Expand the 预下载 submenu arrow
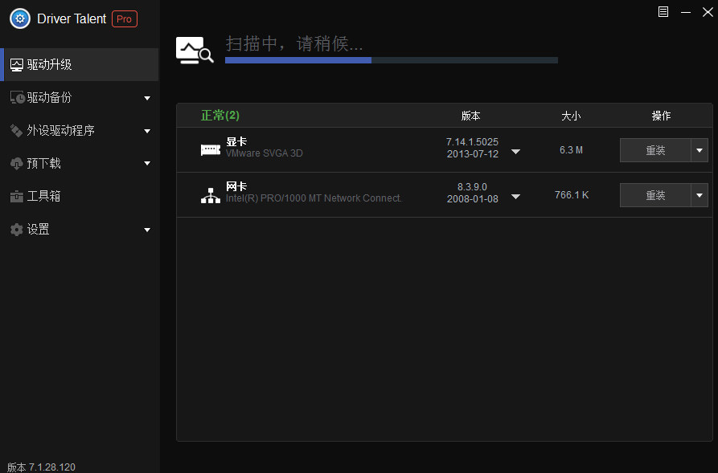The width and height of the screenshot is (718, 473). click(x=147, y=163)
